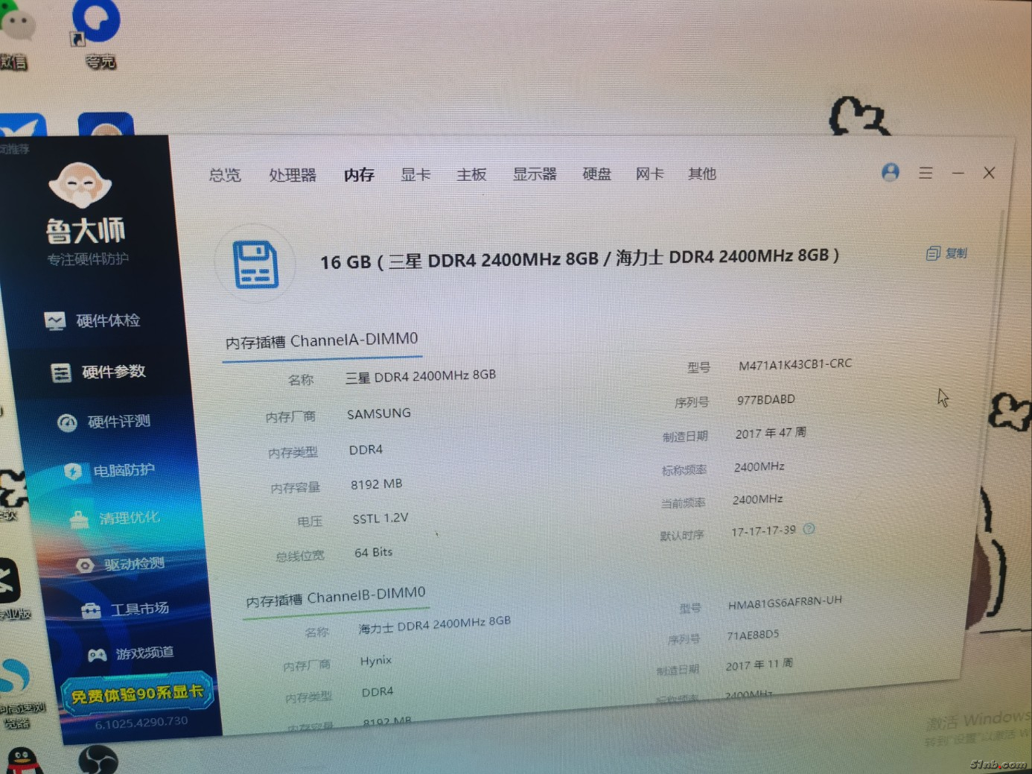This screenshot has width=1032, height=774.
Task: Go to 电脑防护 in the sidebar
Action: 109,471
